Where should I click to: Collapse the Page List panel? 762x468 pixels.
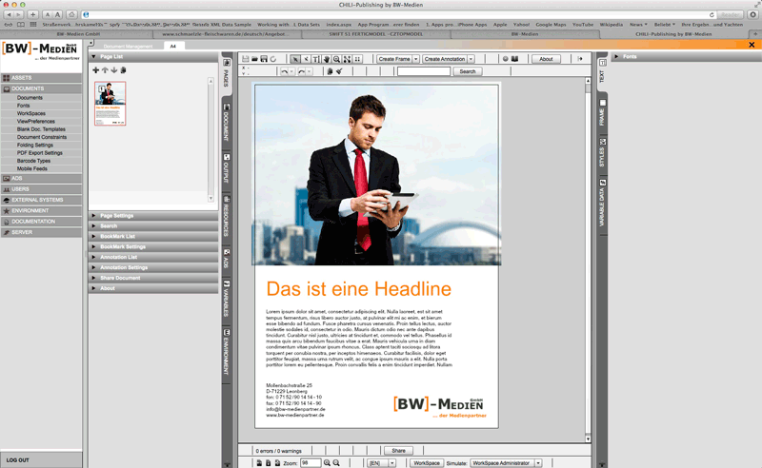[93, 57]
